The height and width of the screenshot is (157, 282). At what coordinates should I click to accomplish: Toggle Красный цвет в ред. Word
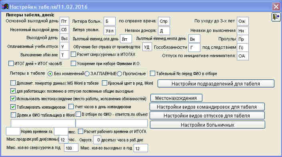point(104,83)
